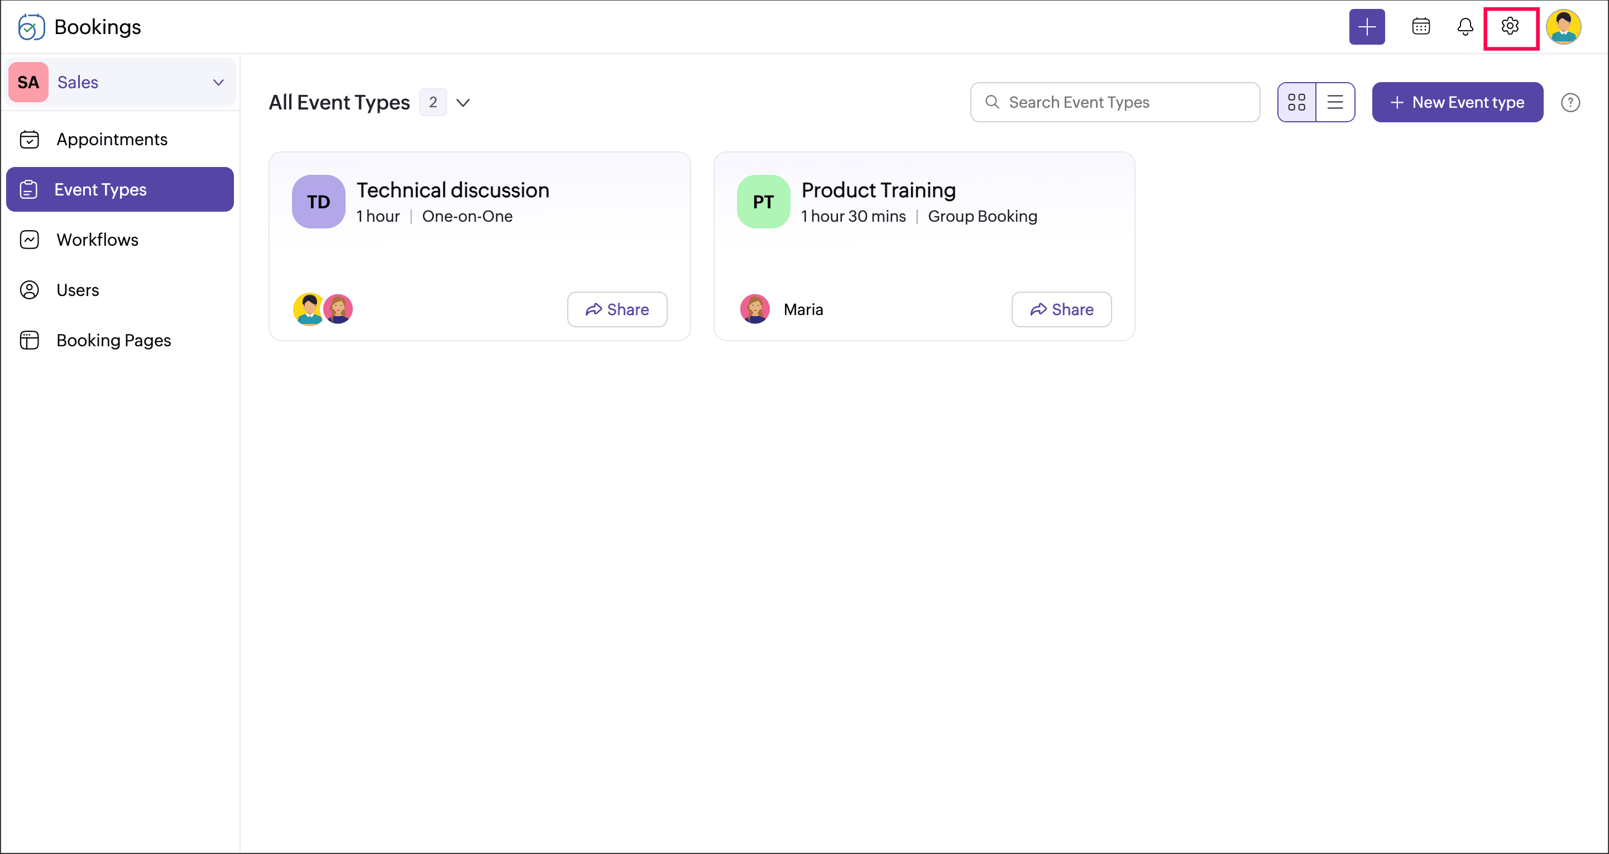Click the female host avatar on Technical discussion
This screenshot has width=1609, height=854.
338,309
